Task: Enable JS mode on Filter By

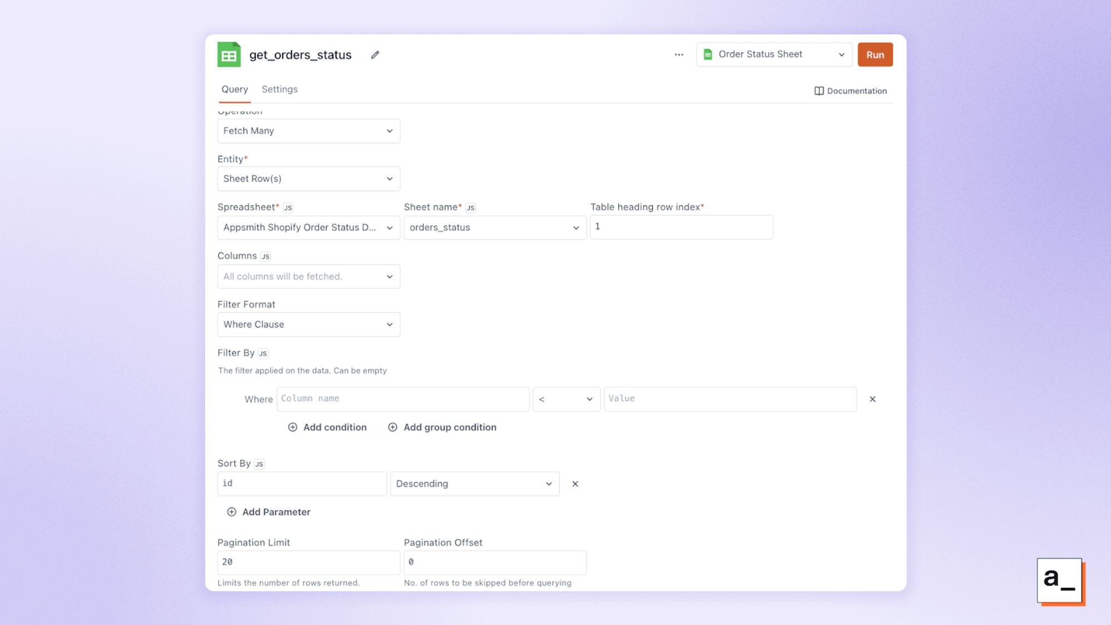Action: (x=263, y=353)
